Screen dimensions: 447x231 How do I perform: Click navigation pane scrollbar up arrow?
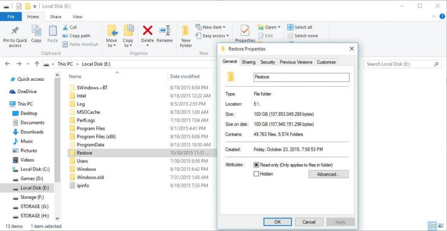point(57,75)
